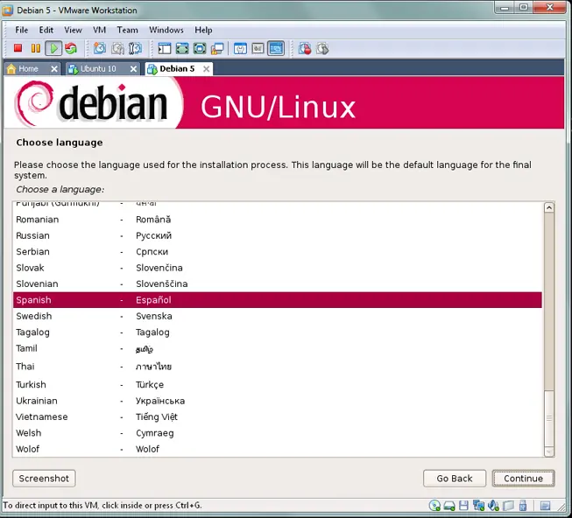Viewport: 572px width, 518px height.
Task: Close the Home tab
Action: (54, 69)
